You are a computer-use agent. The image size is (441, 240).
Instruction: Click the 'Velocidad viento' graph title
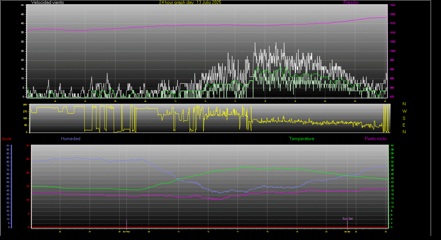click(x=47, y=2)
